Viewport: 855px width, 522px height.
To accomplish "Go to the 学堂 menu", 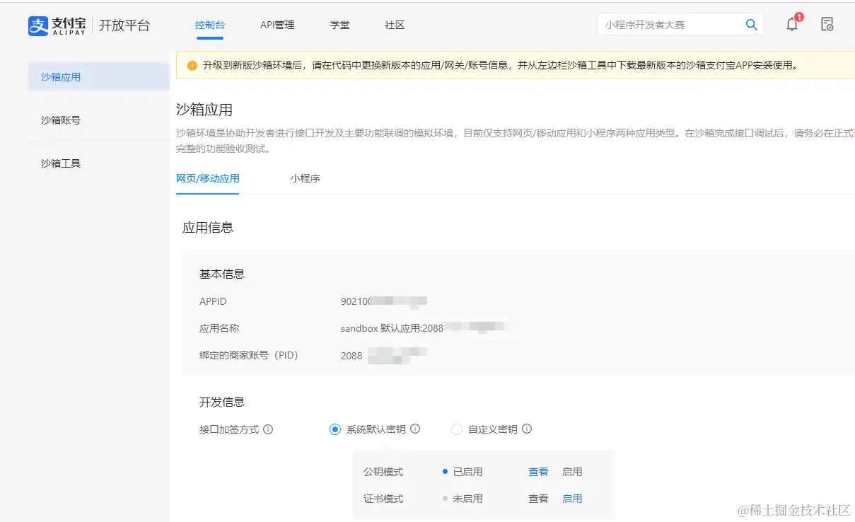I will (x=339, y=25).
